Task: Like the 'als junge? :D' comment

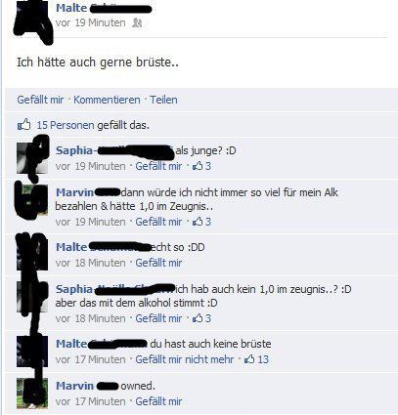Action: (158, 166)
